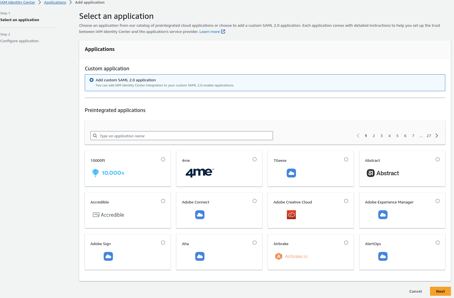The width and height of the screenshot is (454, 298).
Task: Open the Applications breadcrumb link
Action: tap(55, 2)
